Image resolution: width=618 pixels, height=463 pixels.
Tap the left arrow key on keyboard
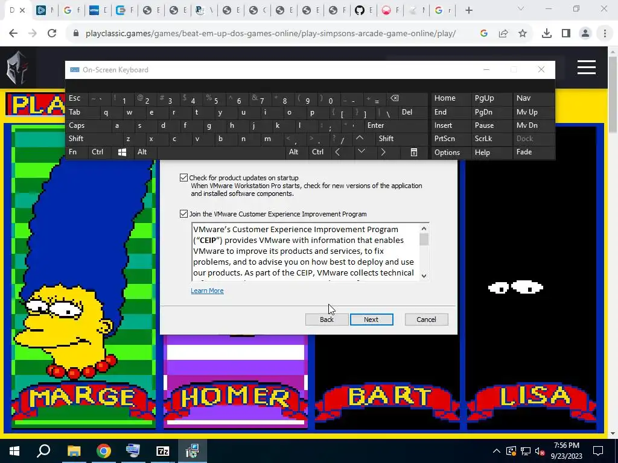point(338,152)
